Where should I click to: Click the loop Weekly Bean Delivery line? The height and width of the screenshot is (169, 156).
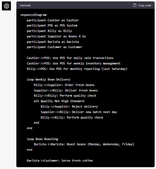[49, 79]
